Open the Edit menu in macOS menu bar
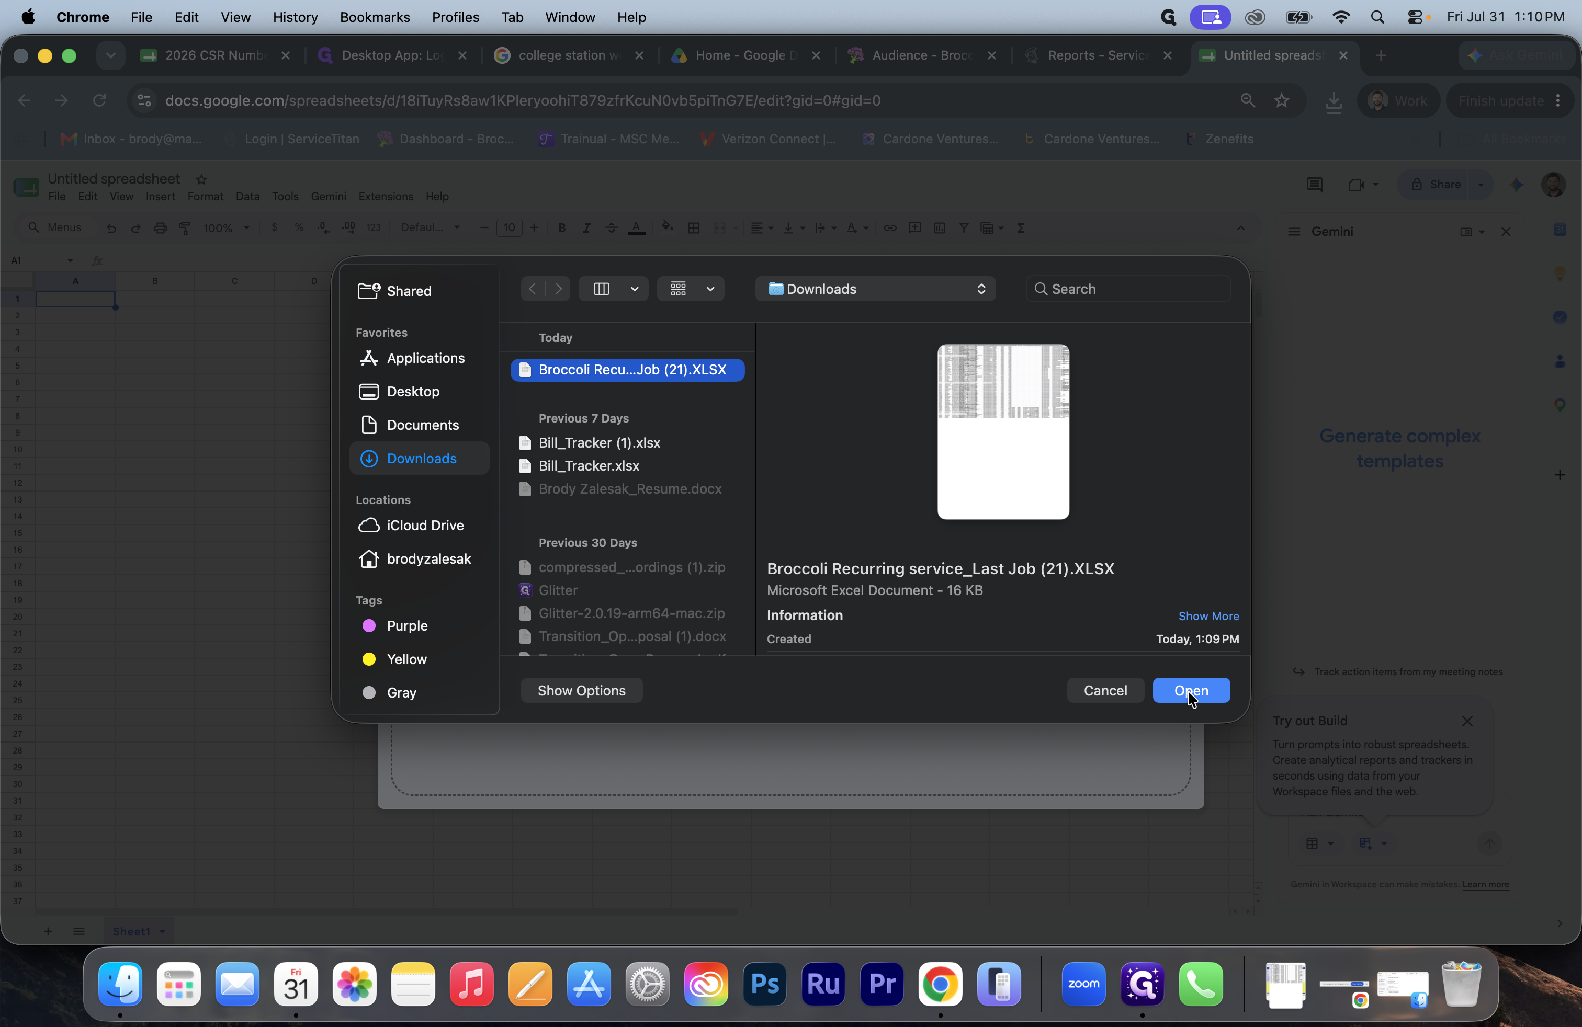The height and width of the screenshot is (1027, 1582). click(186, 17)
